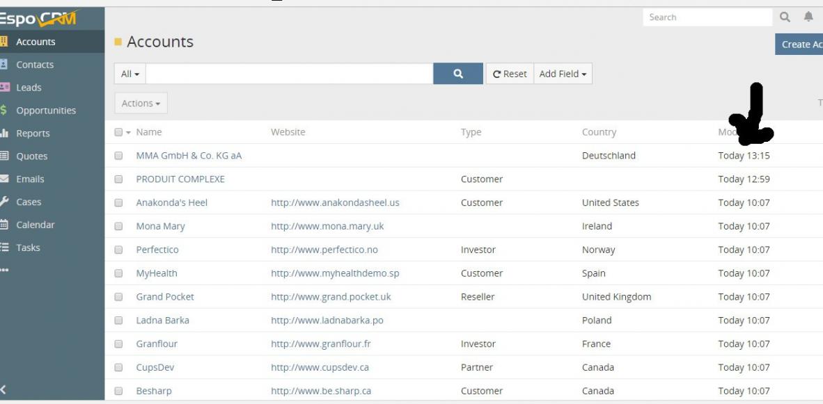823x404 pixels.
Task: Click the Opportunities dollar sign icon
Action: tap(4, 111)
